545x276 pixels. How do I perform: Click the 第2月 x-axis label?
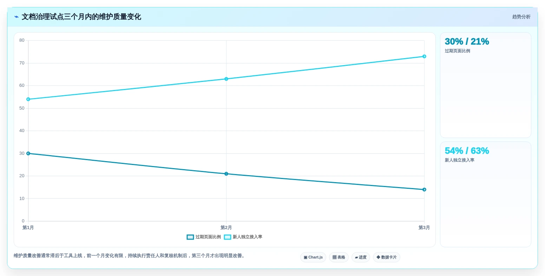click(226, 228)
